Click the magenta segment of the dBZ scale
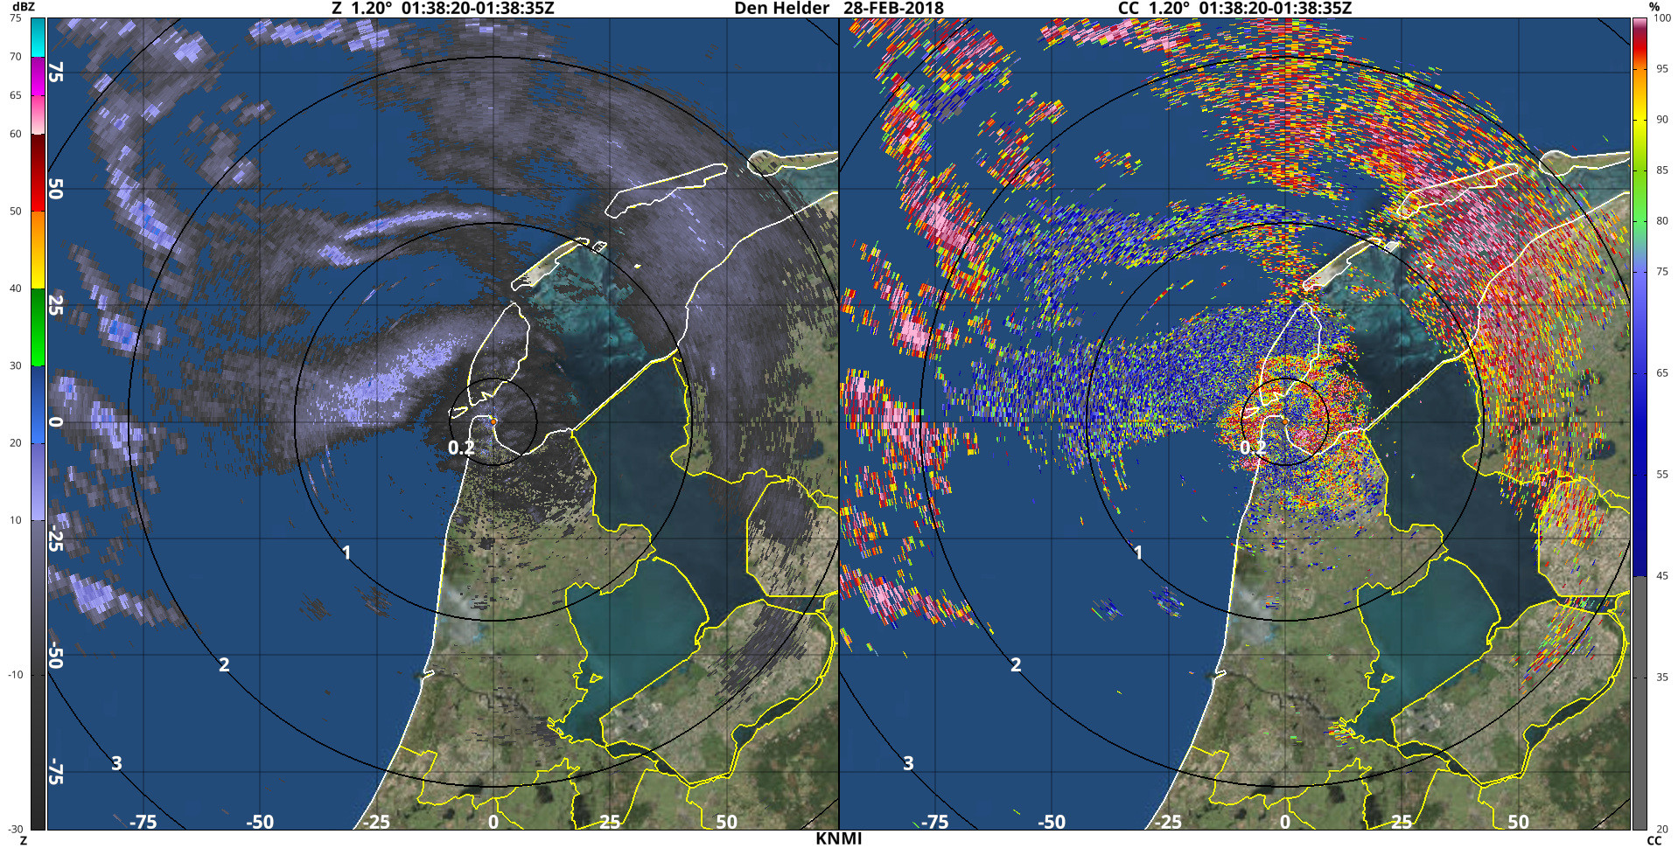The height and width of the screenshot is (848, 1678). 38,76
